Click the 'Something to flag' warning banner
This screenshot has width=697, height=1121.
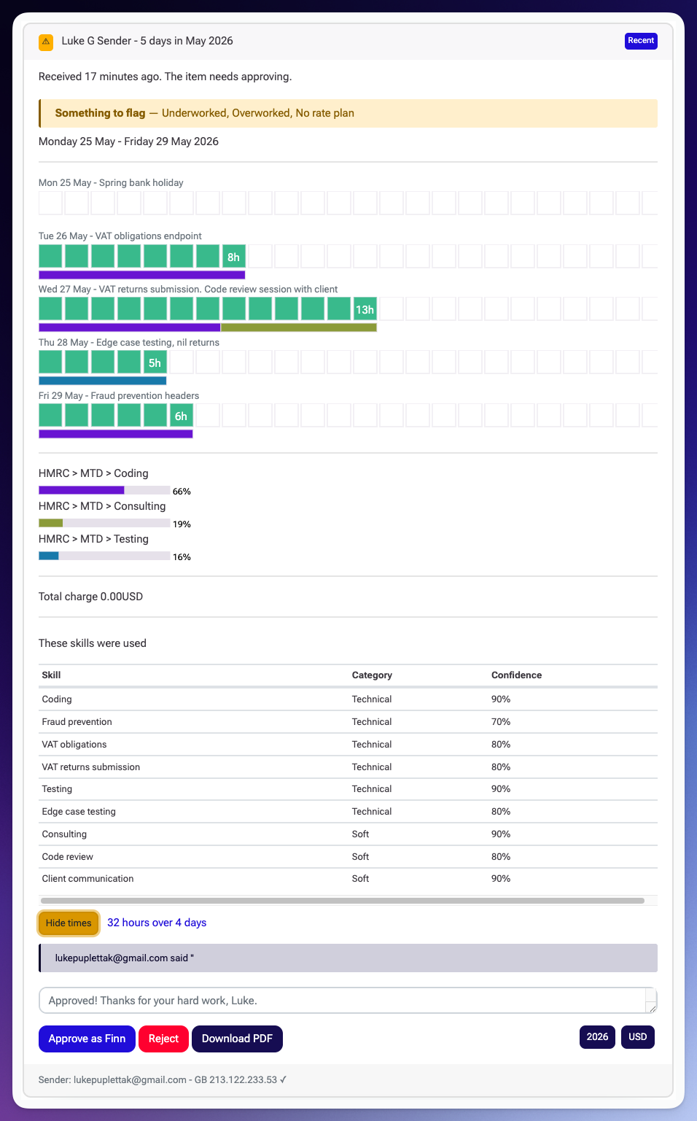tap(348, 113)
